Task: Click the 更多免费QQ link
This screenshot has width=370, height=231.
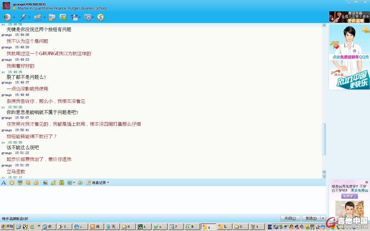Action: [x=359, y=191]
